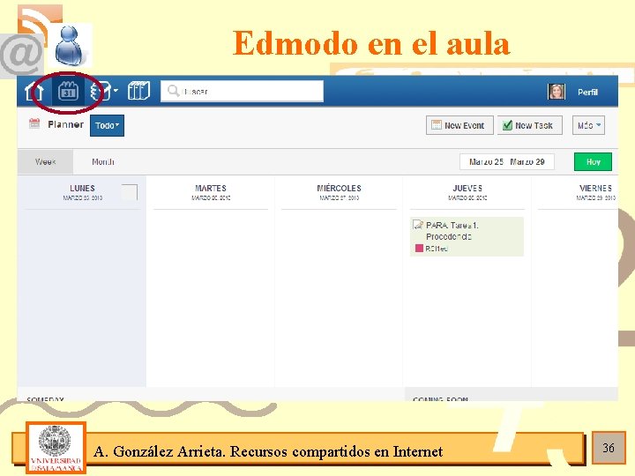Screen dimensions: 635x476
Task: Go to the Edmodo home icon
Action: coord(34,91)
